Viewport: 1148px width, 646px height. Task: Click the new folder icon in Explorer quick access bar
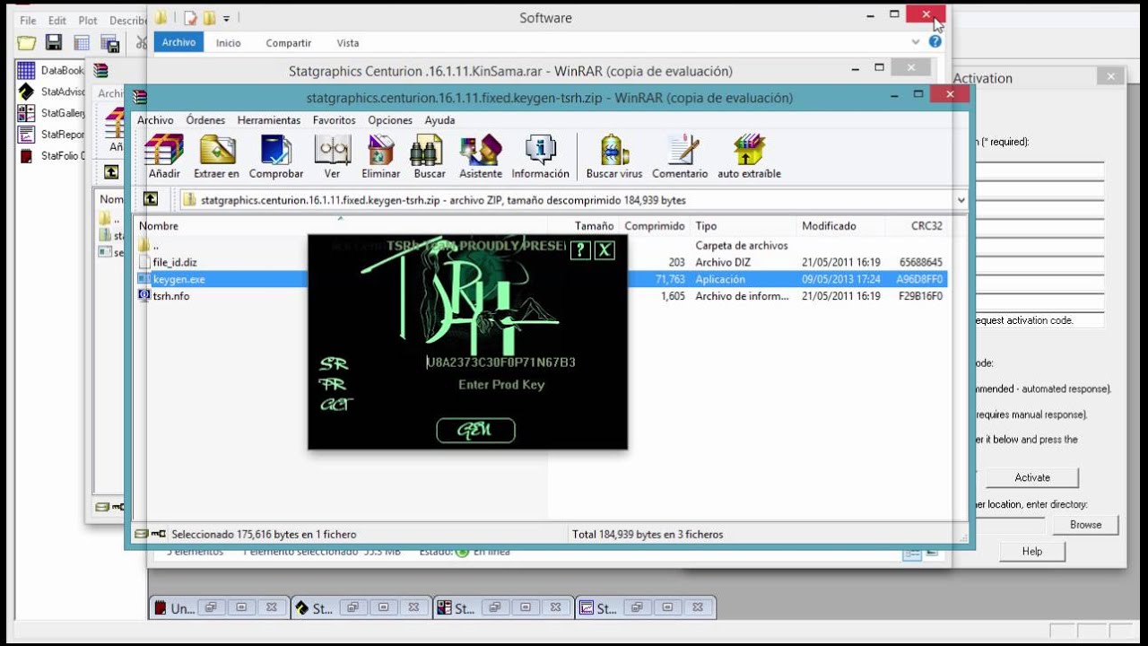209,18
